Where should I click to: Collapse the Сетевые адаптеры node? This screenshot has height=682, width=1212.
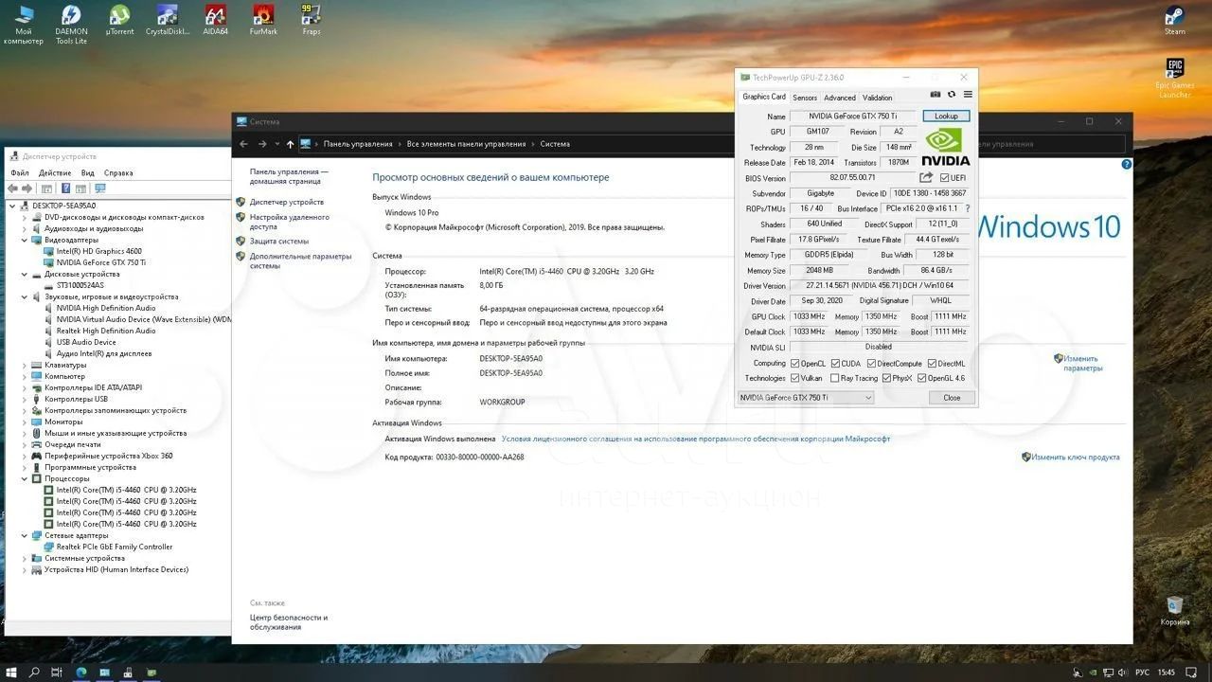pyautogui.click(x=25, y=535)
